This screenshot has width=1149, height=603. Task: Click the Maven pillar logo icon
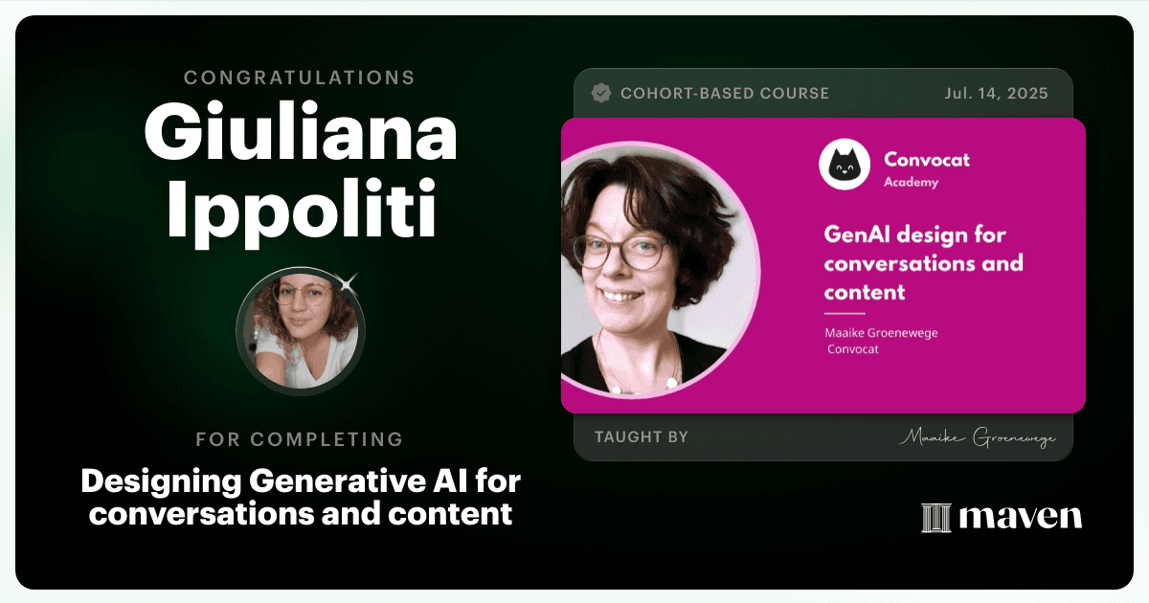click(x=935, y=518)
